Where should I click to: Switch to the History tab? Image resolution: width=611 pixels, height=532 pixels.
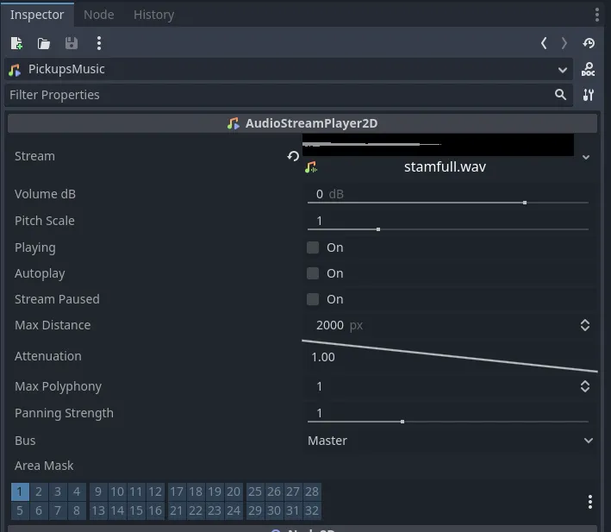click(x=154, y=15)
